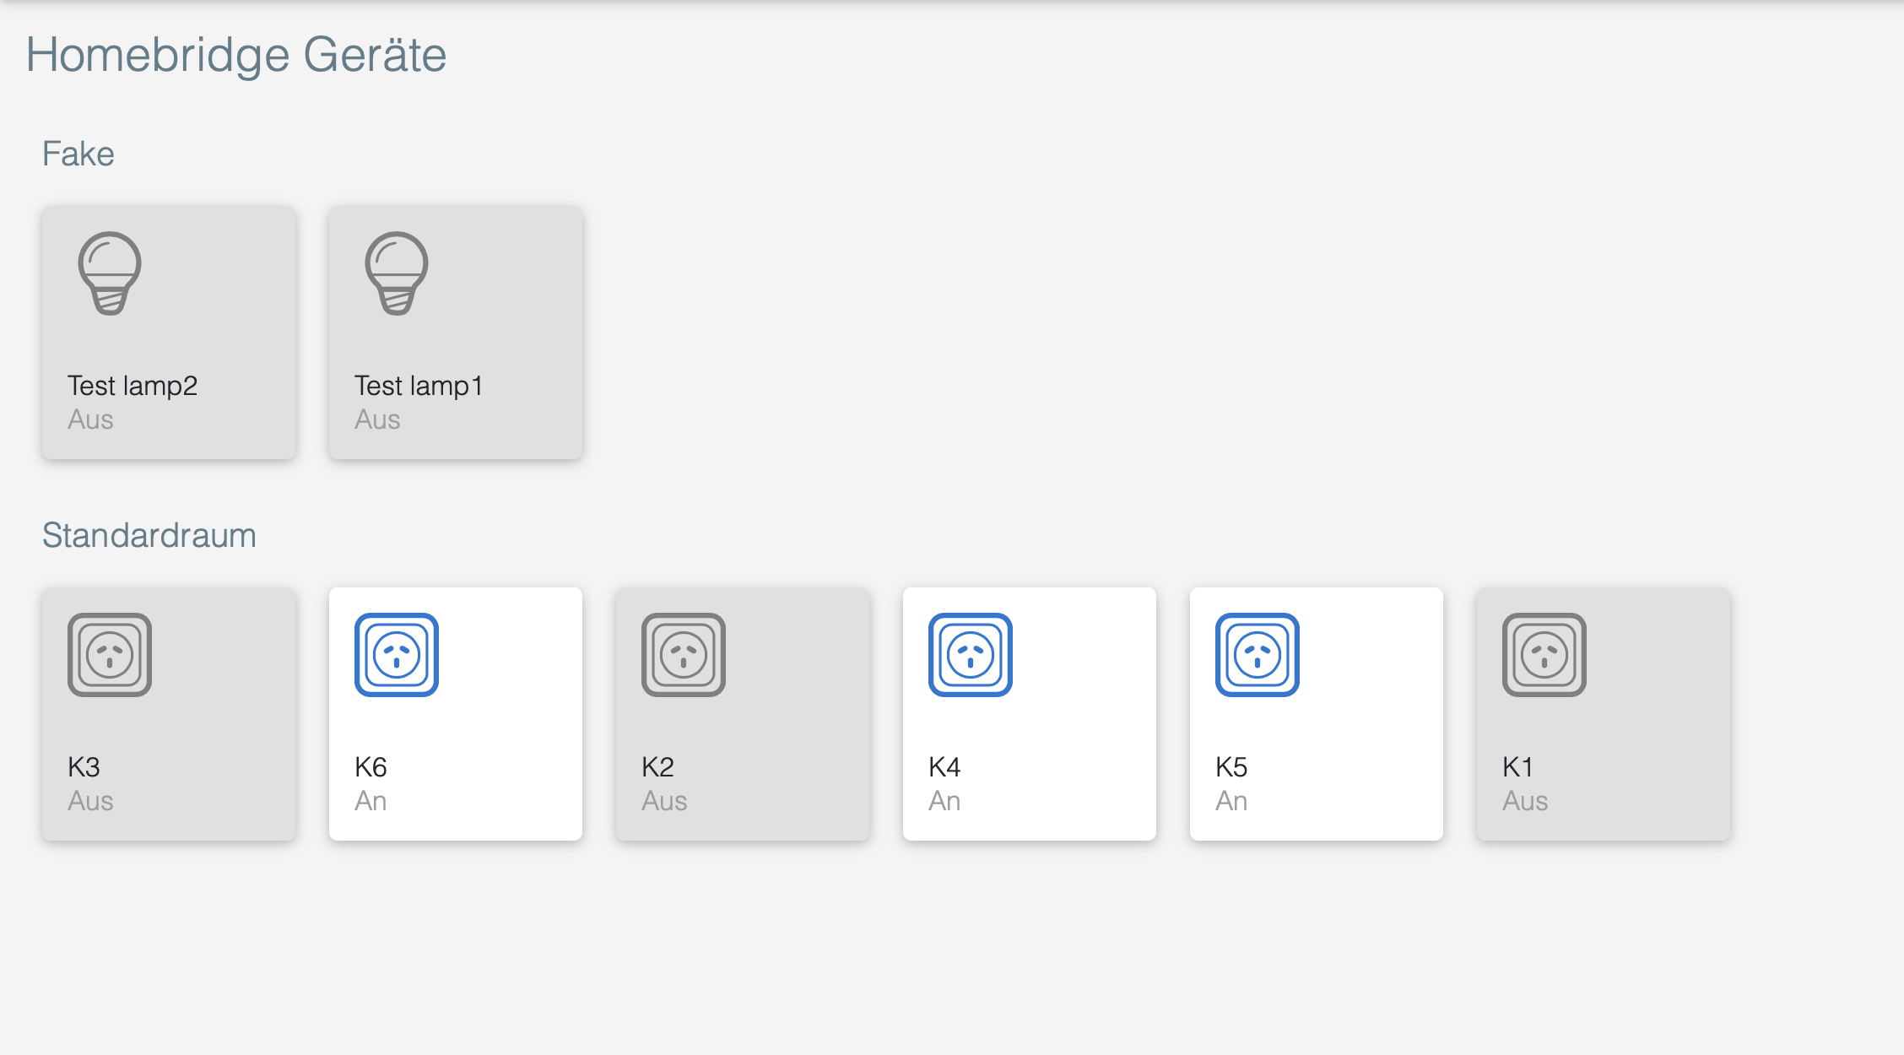Click the 'K3' name label
The height and width of the screenshot is (1055, 1904).
84,767
